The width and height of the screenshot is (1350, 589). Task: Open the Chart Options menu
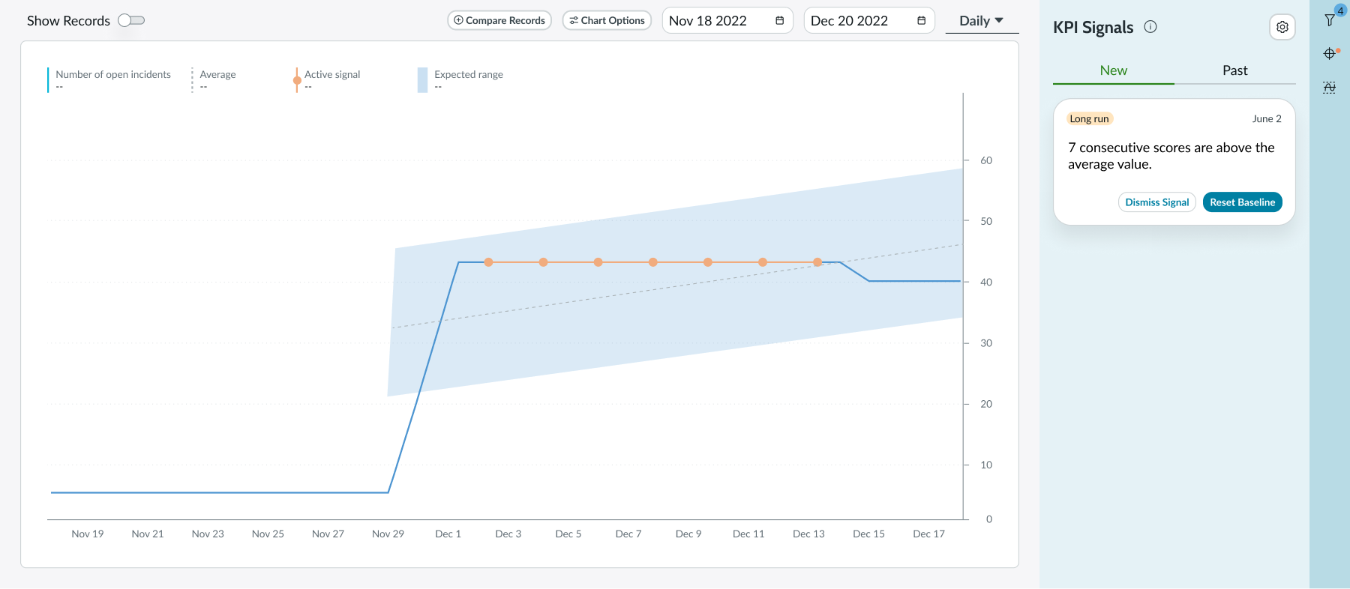tap(607, 20)
